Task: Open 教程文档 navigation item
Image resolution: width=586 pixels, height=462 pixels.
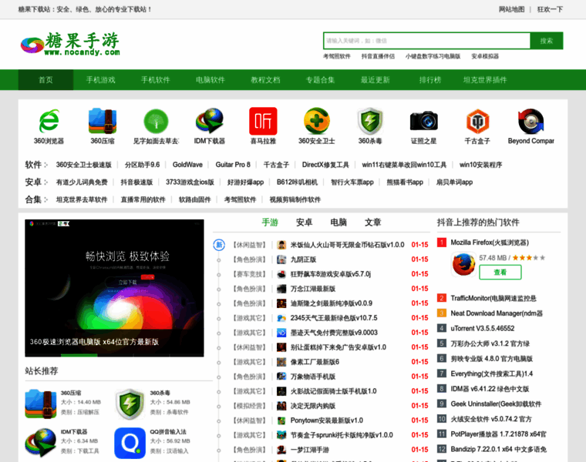Action: pyautogui.click(x=265, y=79)
